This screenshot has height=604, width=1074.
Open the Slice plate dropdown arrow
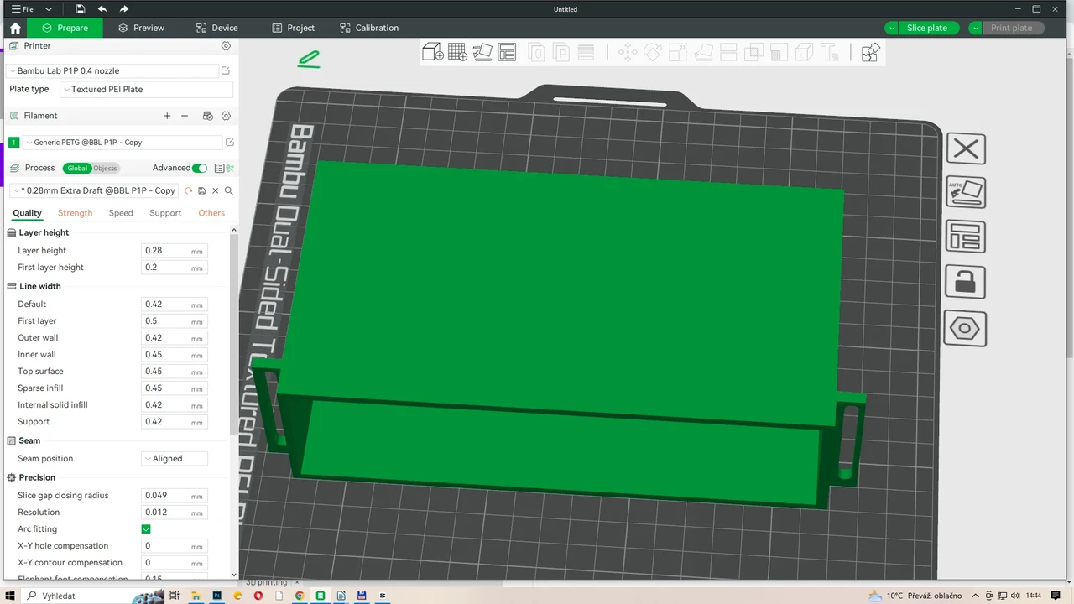click(x=891, y=28)
